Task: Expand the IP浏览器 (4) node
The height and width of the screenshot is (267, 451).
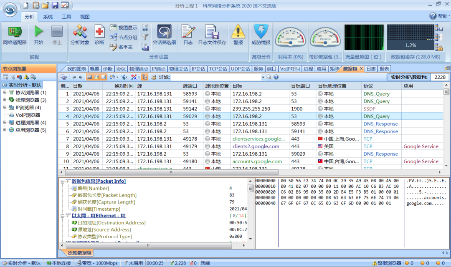Action: point(5,108)
